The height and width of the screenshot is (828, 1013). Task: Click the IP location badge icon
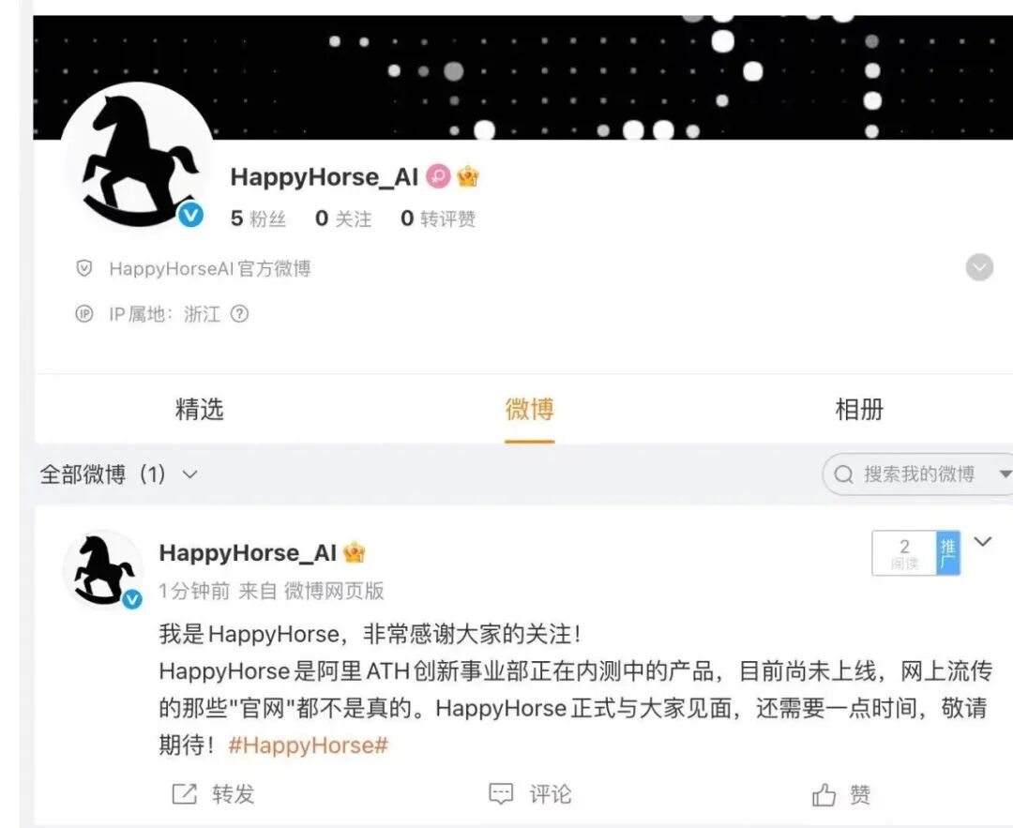[84, 314]
